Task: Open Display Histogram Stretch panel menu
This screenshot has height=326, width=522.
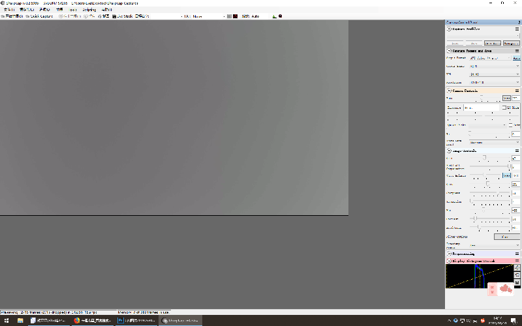Action: [517, 261]
